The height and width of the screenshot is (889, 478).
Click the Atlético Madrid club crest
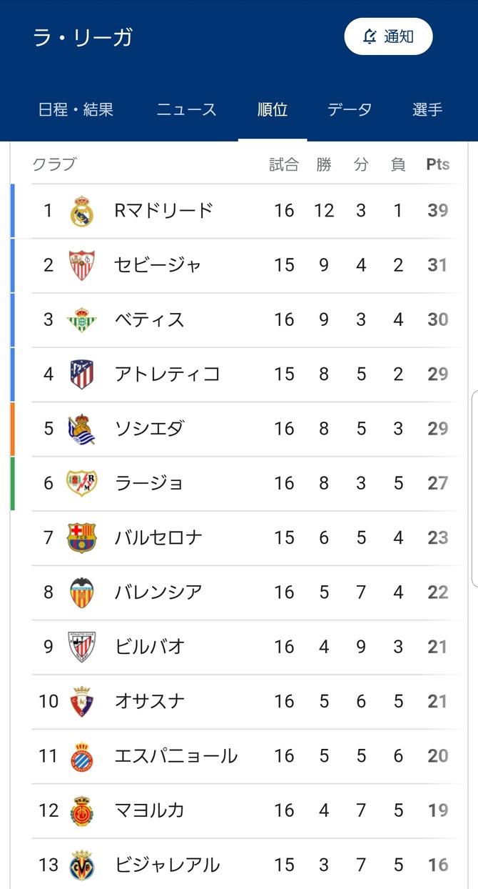click(x=81, y=374)
